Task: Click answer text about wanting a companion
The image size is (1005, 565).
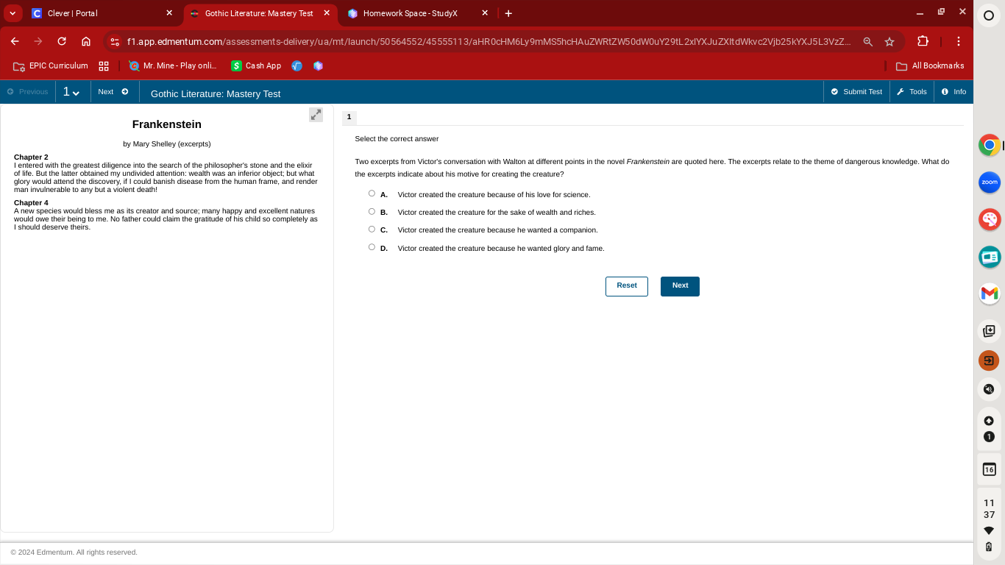Action: [498, 230]
